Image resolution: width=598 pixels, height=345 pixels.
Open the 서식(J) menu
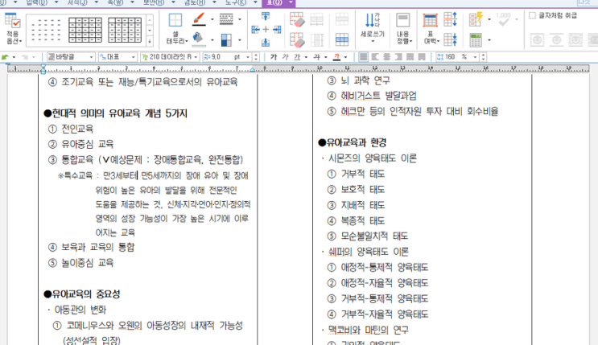77,2
